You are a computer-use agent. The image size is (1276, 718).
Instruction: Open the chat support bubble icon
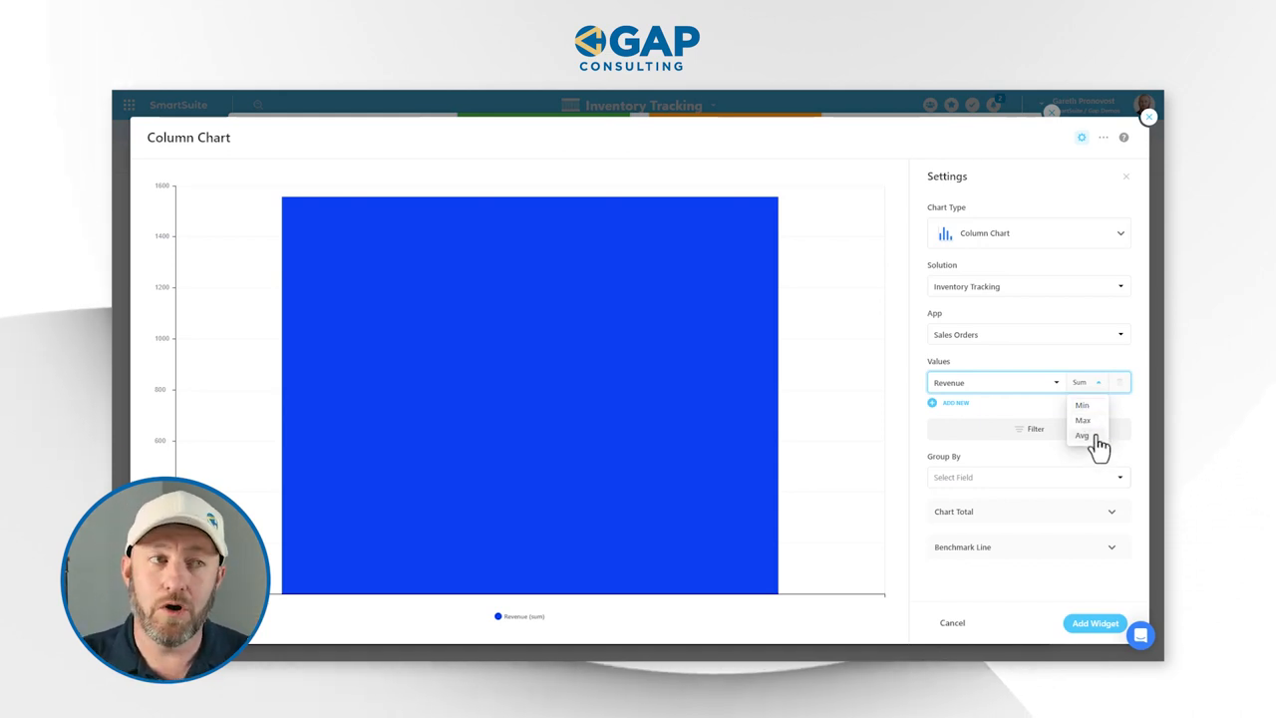[x=1140, y=635]
